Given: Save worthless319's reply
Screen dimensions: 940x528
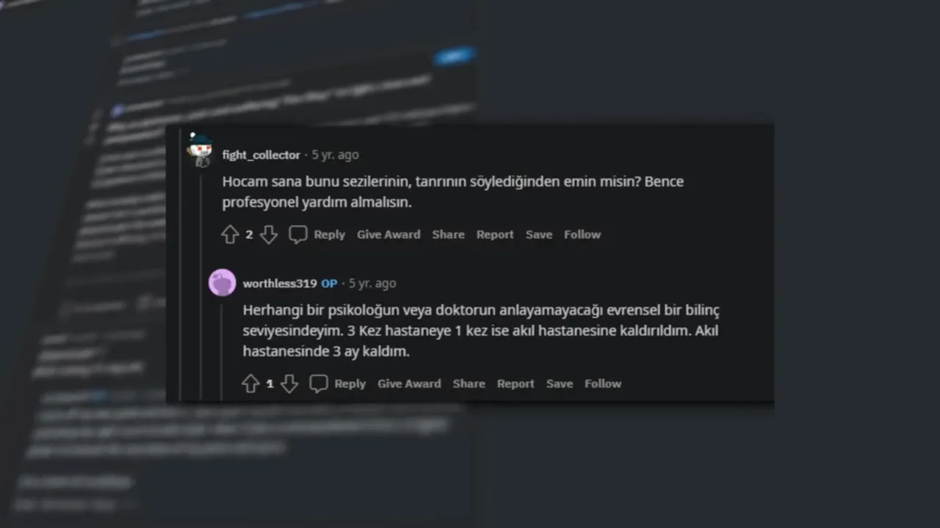Looking at the screenshot, I should tap(560, 384).
